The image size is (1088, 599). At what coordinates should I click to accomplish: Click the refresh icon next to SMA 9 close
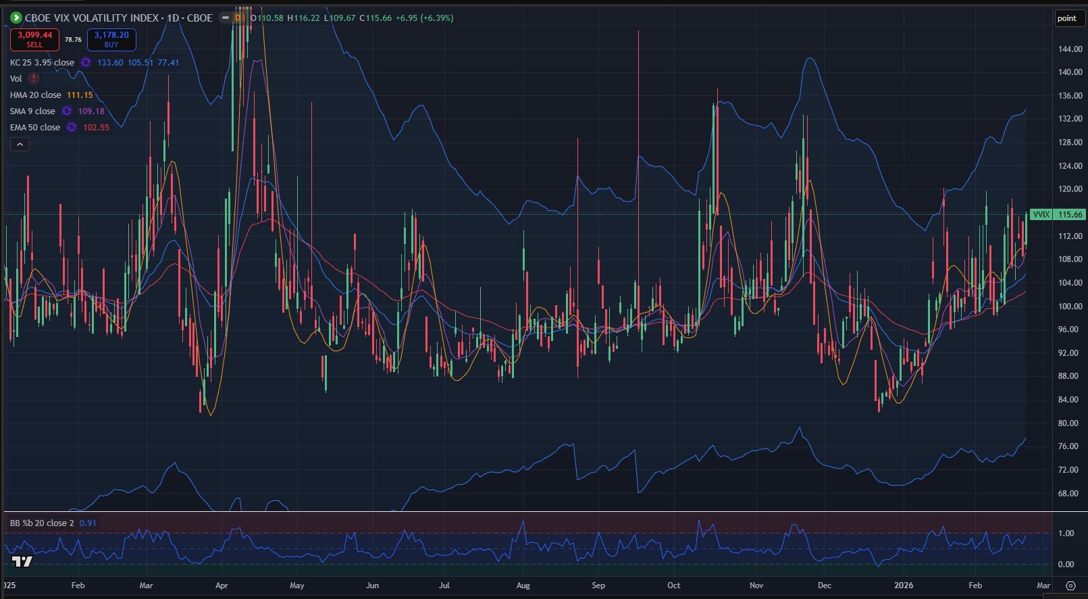pos(67,111)
